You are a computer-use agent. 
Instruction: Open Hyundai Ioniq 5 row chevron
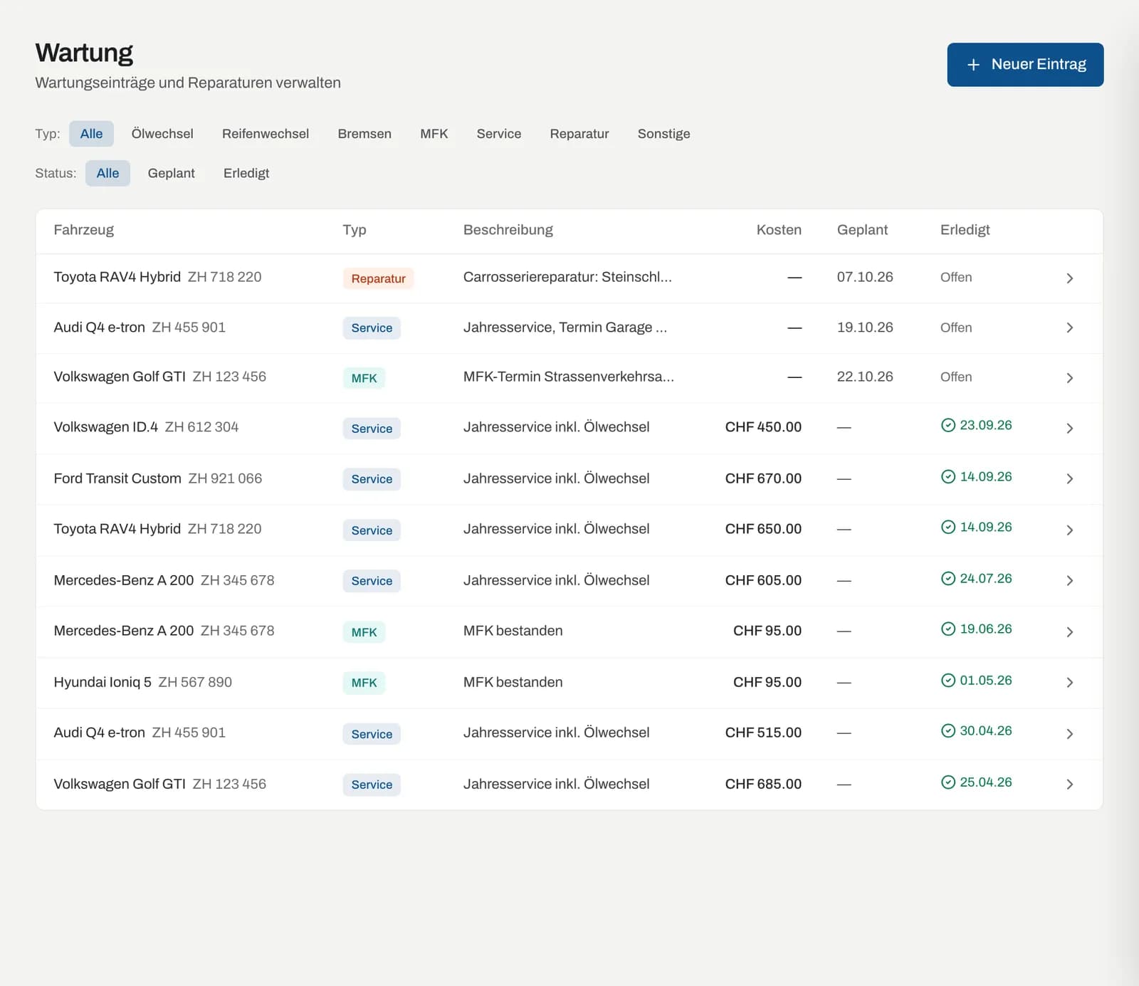click(x=1069, y=682)
